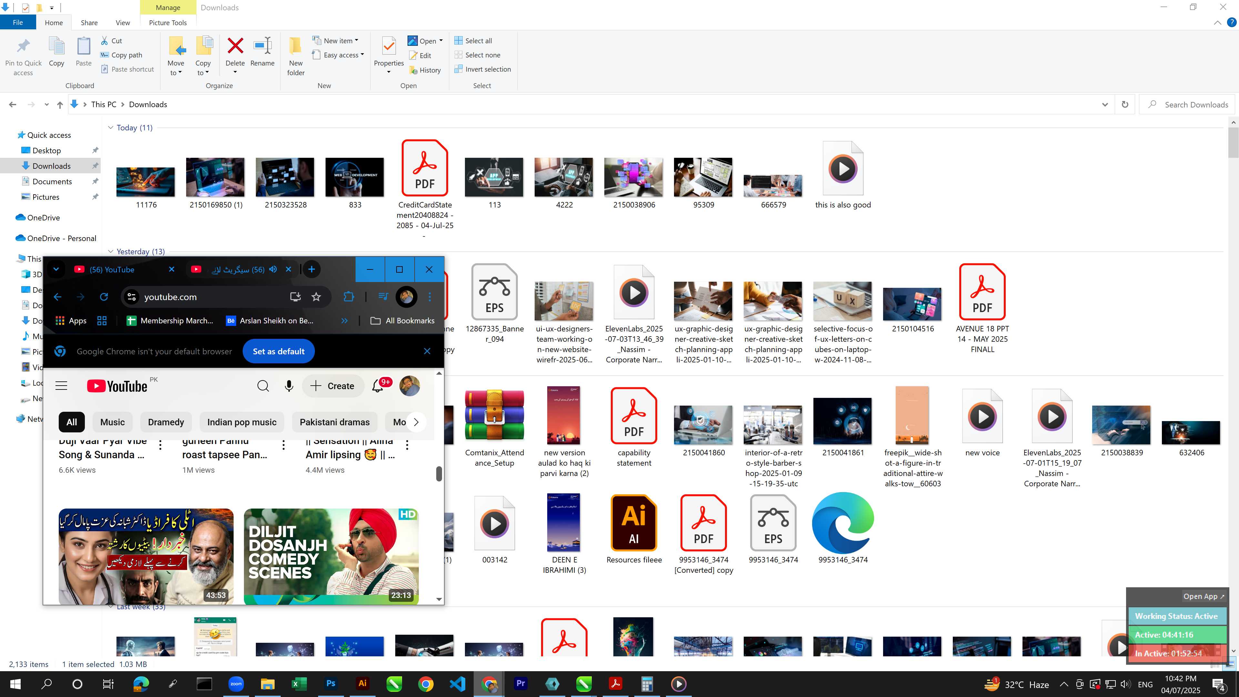Screen dimensions: 1239x697
Task: Open All Bookmarks folder in Chrome
Action: point(403,321)
